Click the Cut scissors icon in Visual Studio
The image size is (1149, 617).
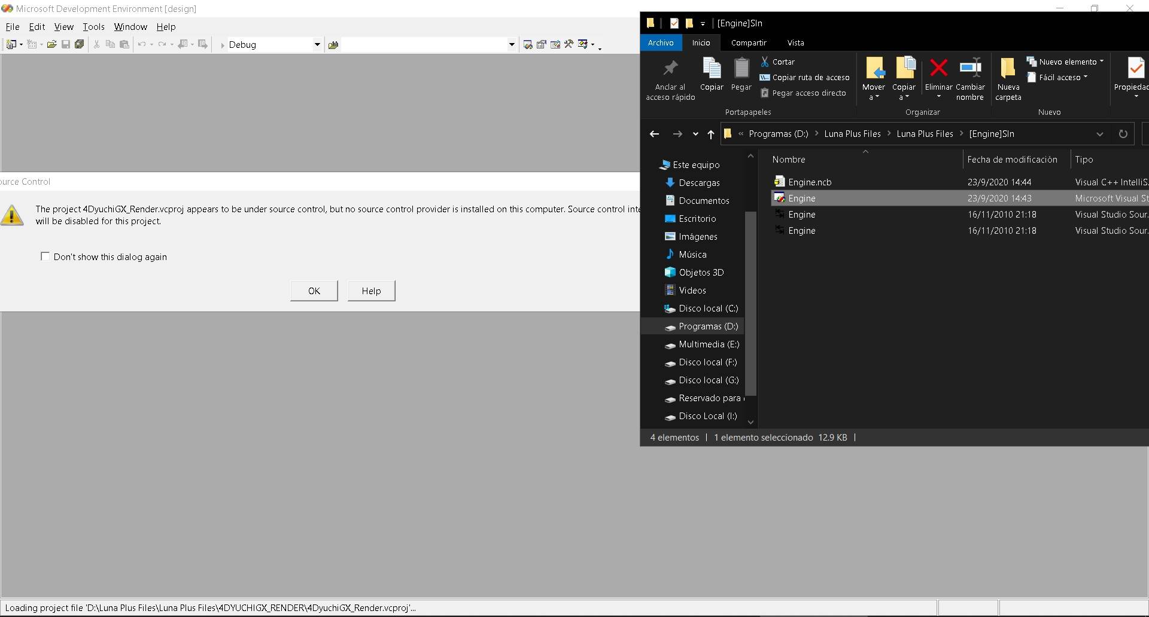[x=96, y=44]
